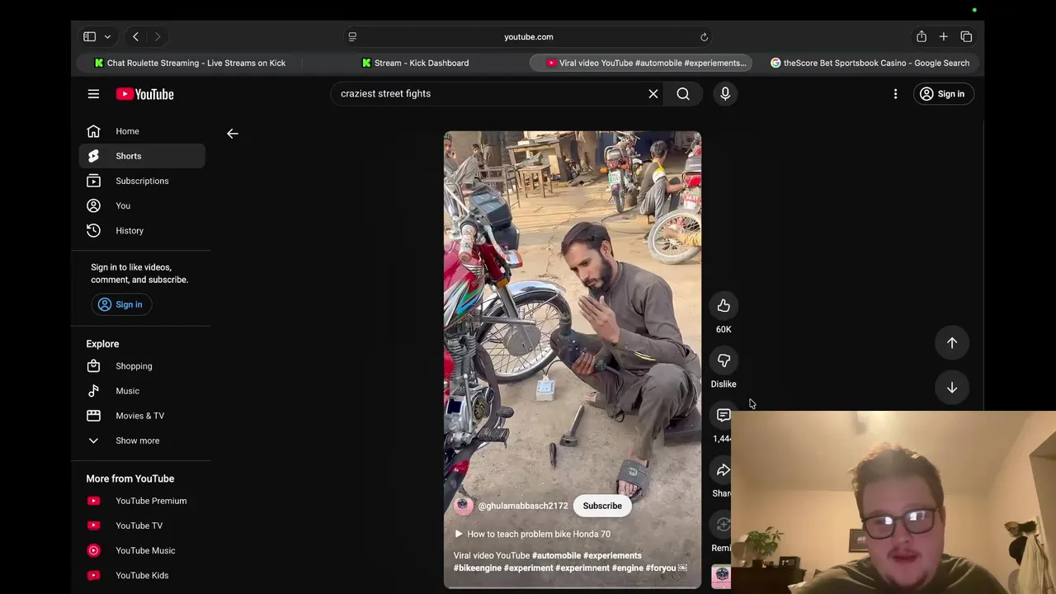The width and height of the screenshot is (1056, 594).
Task: Click Sign in at top right
Action: pyautogui.click(x=943, y=94)
